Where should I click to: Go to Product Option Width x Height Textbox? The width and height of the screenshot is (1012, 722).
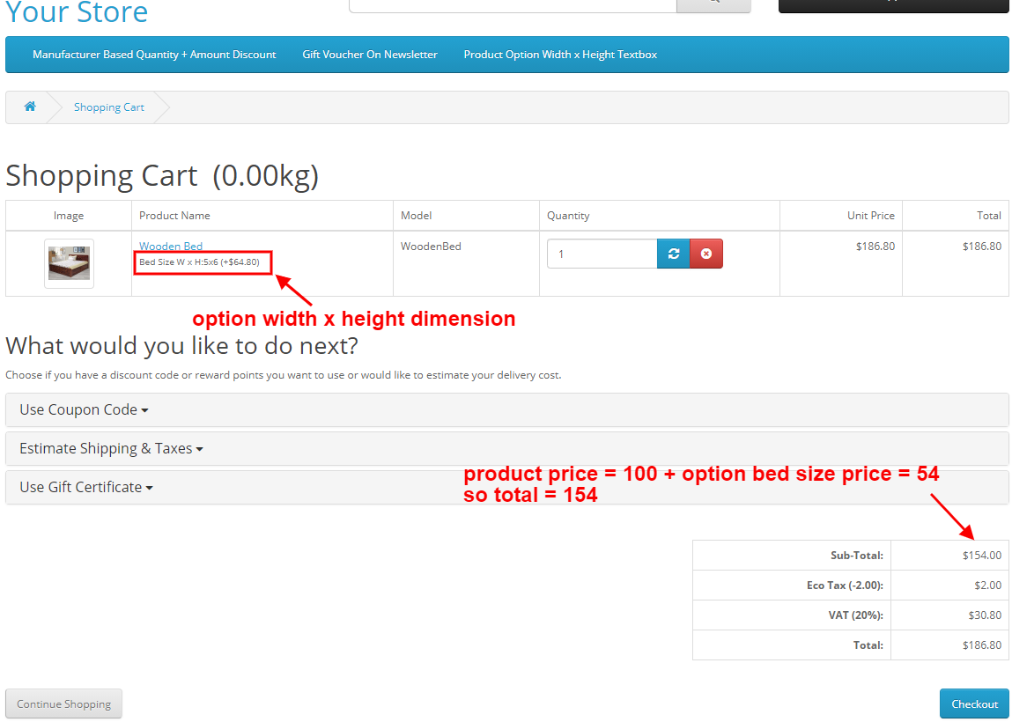560,55
